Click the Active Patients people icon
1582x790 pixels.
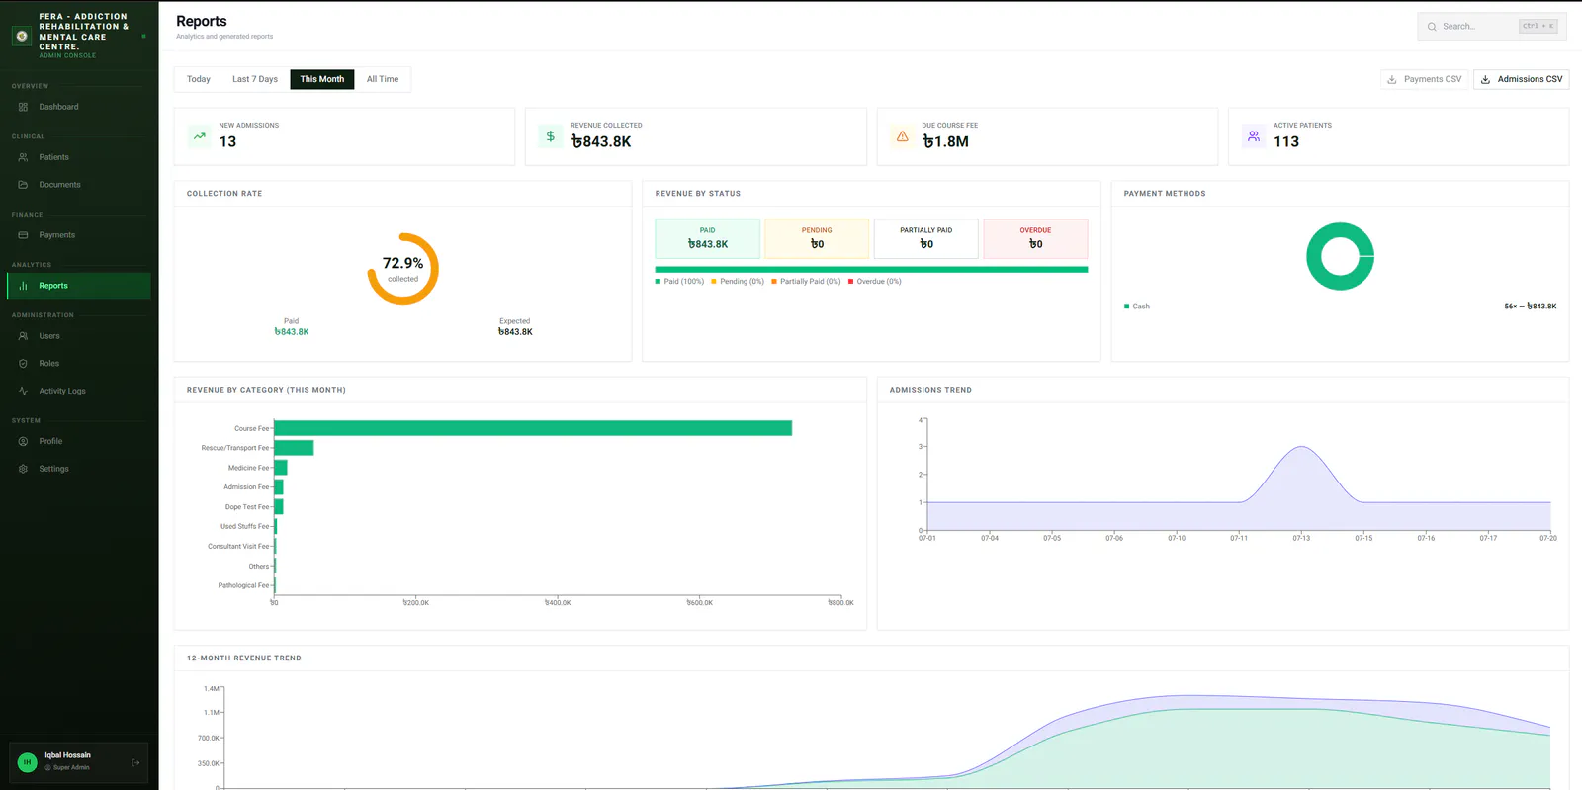coord(1254,136)
